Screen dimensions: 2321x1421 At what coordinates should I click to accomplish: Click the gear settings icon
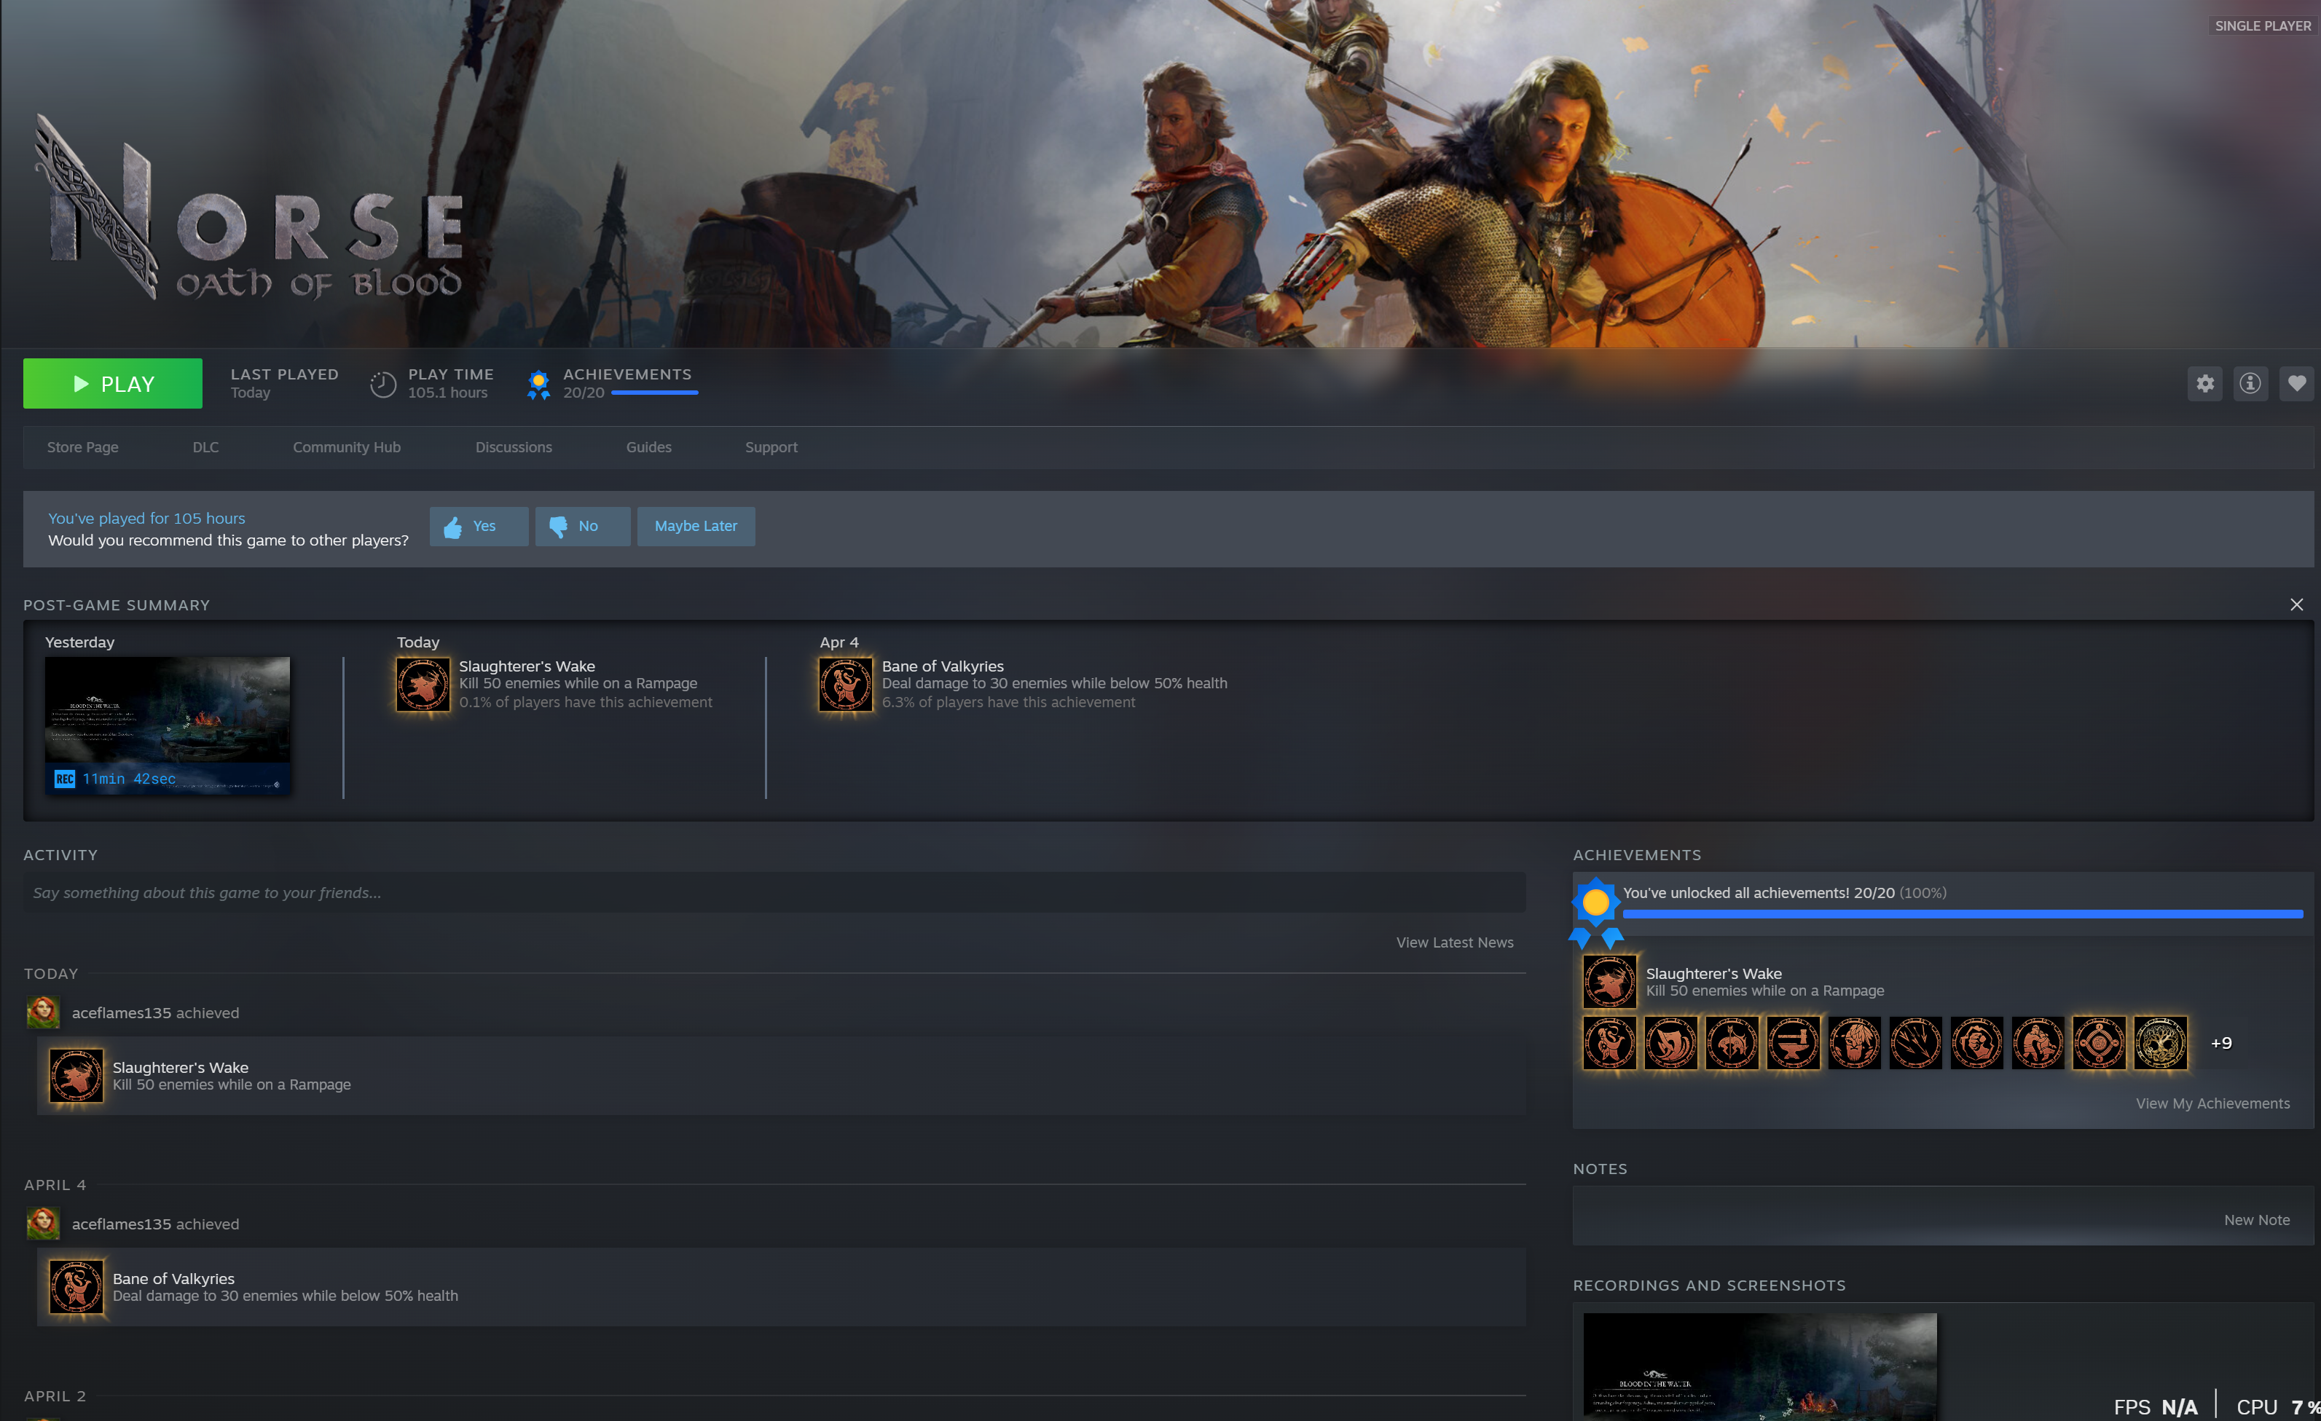tap(2205, 383)
